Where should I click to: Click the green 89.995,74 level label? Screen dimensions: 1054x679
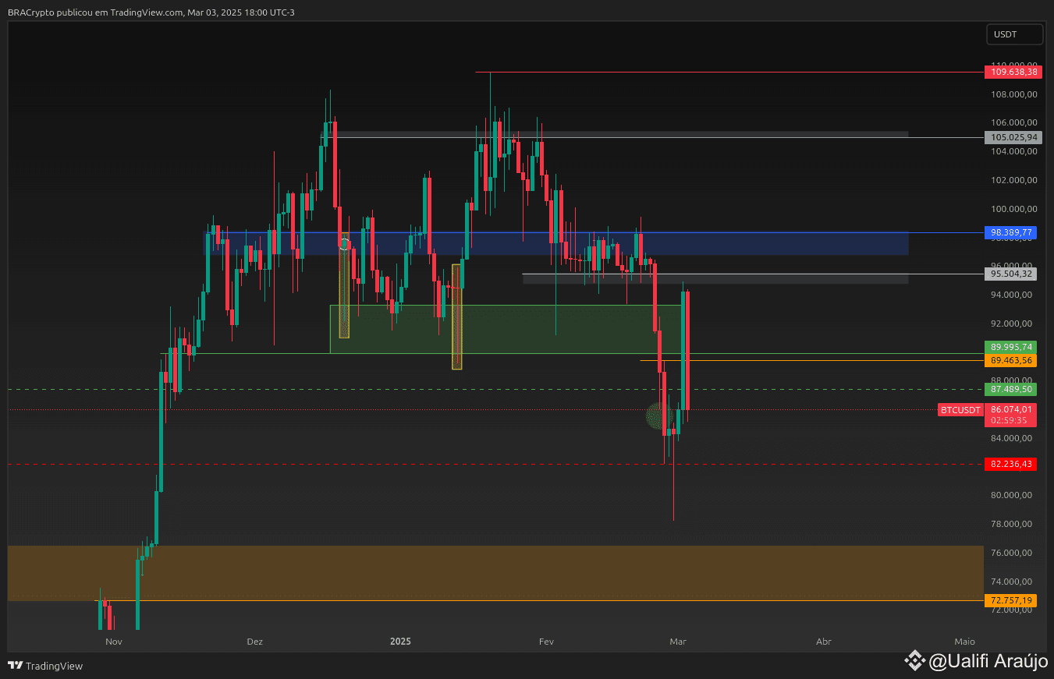[x=1010, y=347]
